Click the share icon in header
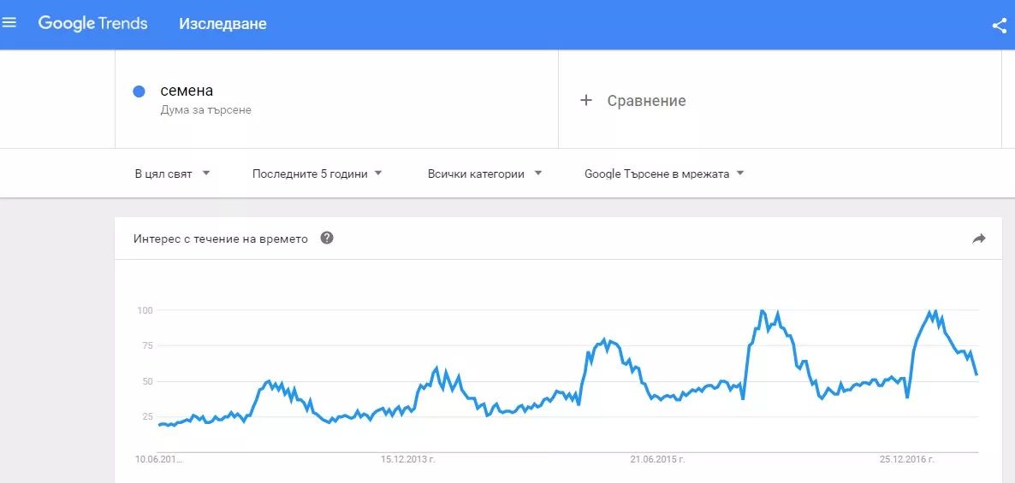 tap(999, 25)
